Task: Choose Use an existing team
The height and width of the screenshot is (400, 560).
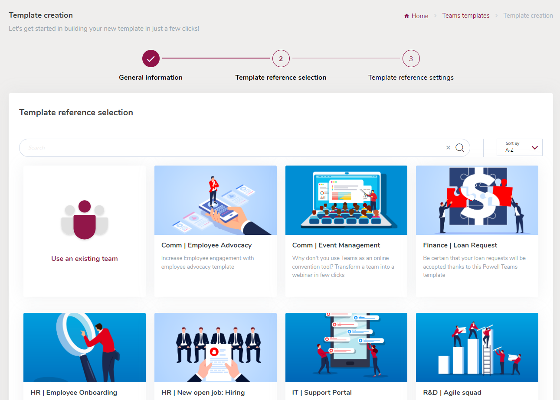Action: point(85,259)
